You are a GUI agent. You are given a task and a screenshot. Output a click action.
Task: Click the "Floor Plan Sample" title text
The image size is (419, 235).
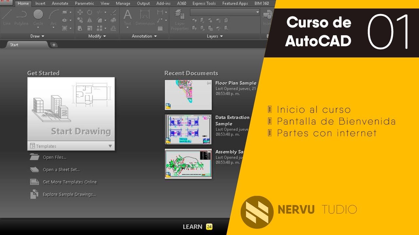(236, 83)
